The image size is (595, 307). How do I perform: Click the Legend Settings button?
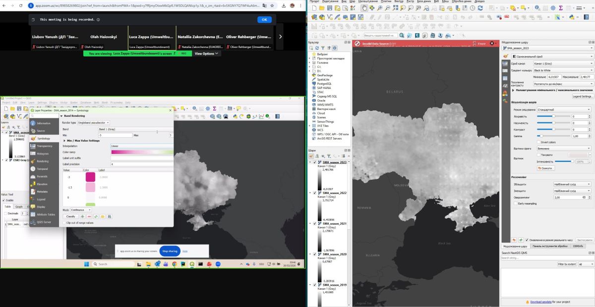pyautogui.click(x=582, y=97)
